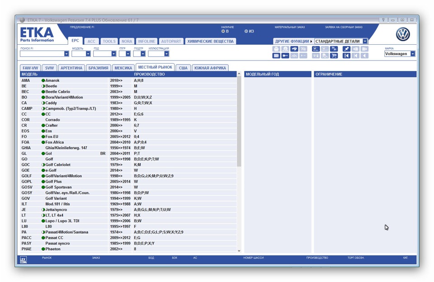Open the AUTOPART tab
The width and height of the screenshot is (434, 282).
(171, 41)
